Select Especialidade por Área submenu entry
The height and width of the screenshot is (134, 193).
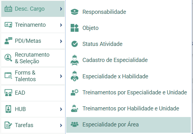point(128,125)
